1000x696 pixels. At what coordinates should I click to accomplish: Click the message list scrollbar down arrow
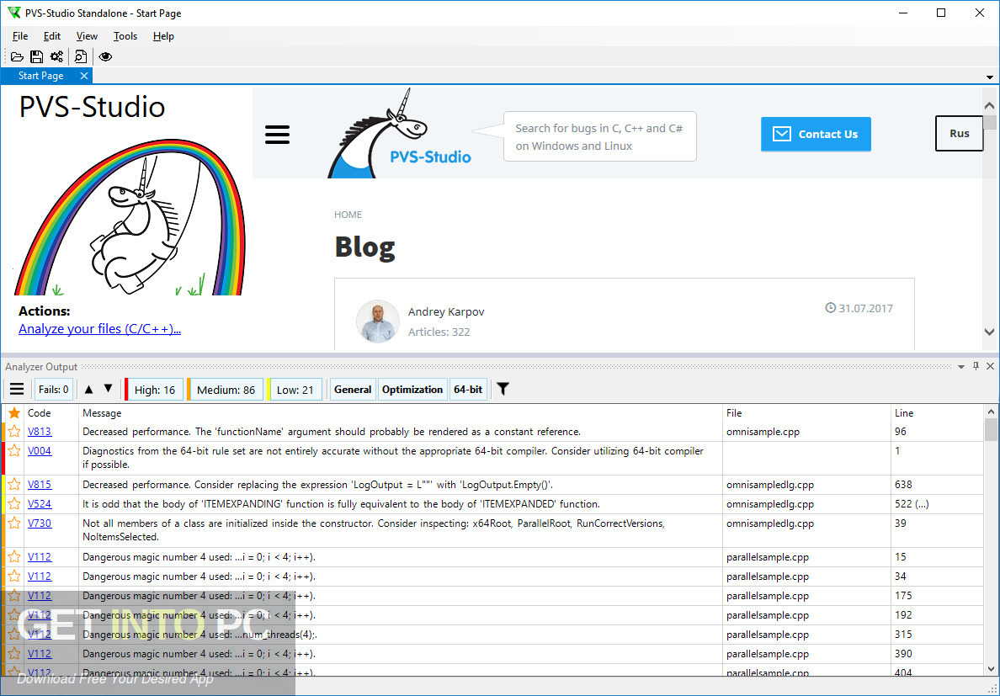991,668
